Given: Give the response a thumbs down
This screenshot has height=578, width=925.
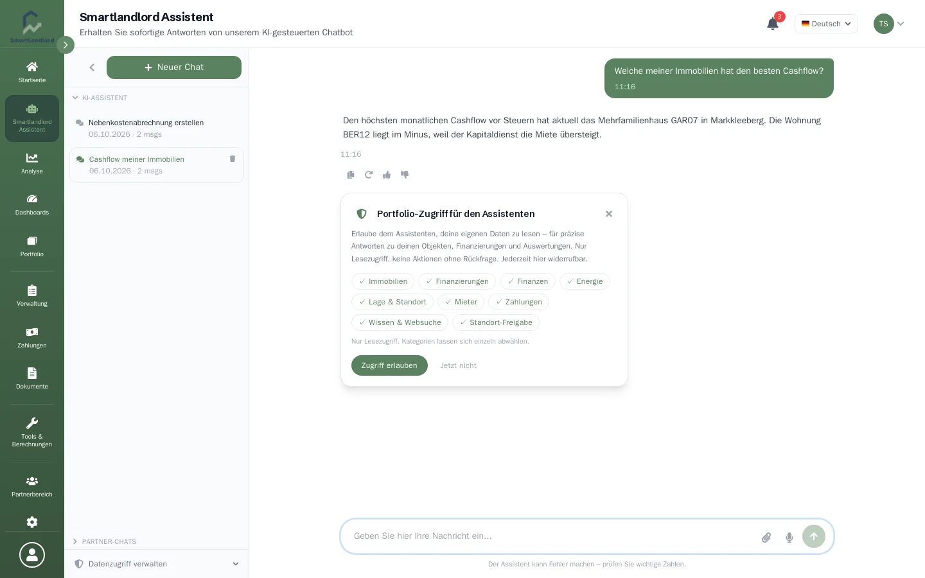Looking at the screenshot, I should pyautogui.click(x=405, y=175).
